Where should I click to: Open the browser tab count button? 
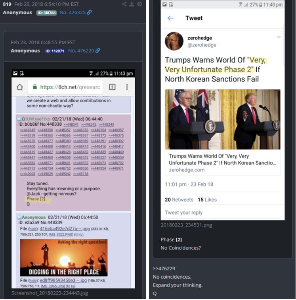pos(112,87)
